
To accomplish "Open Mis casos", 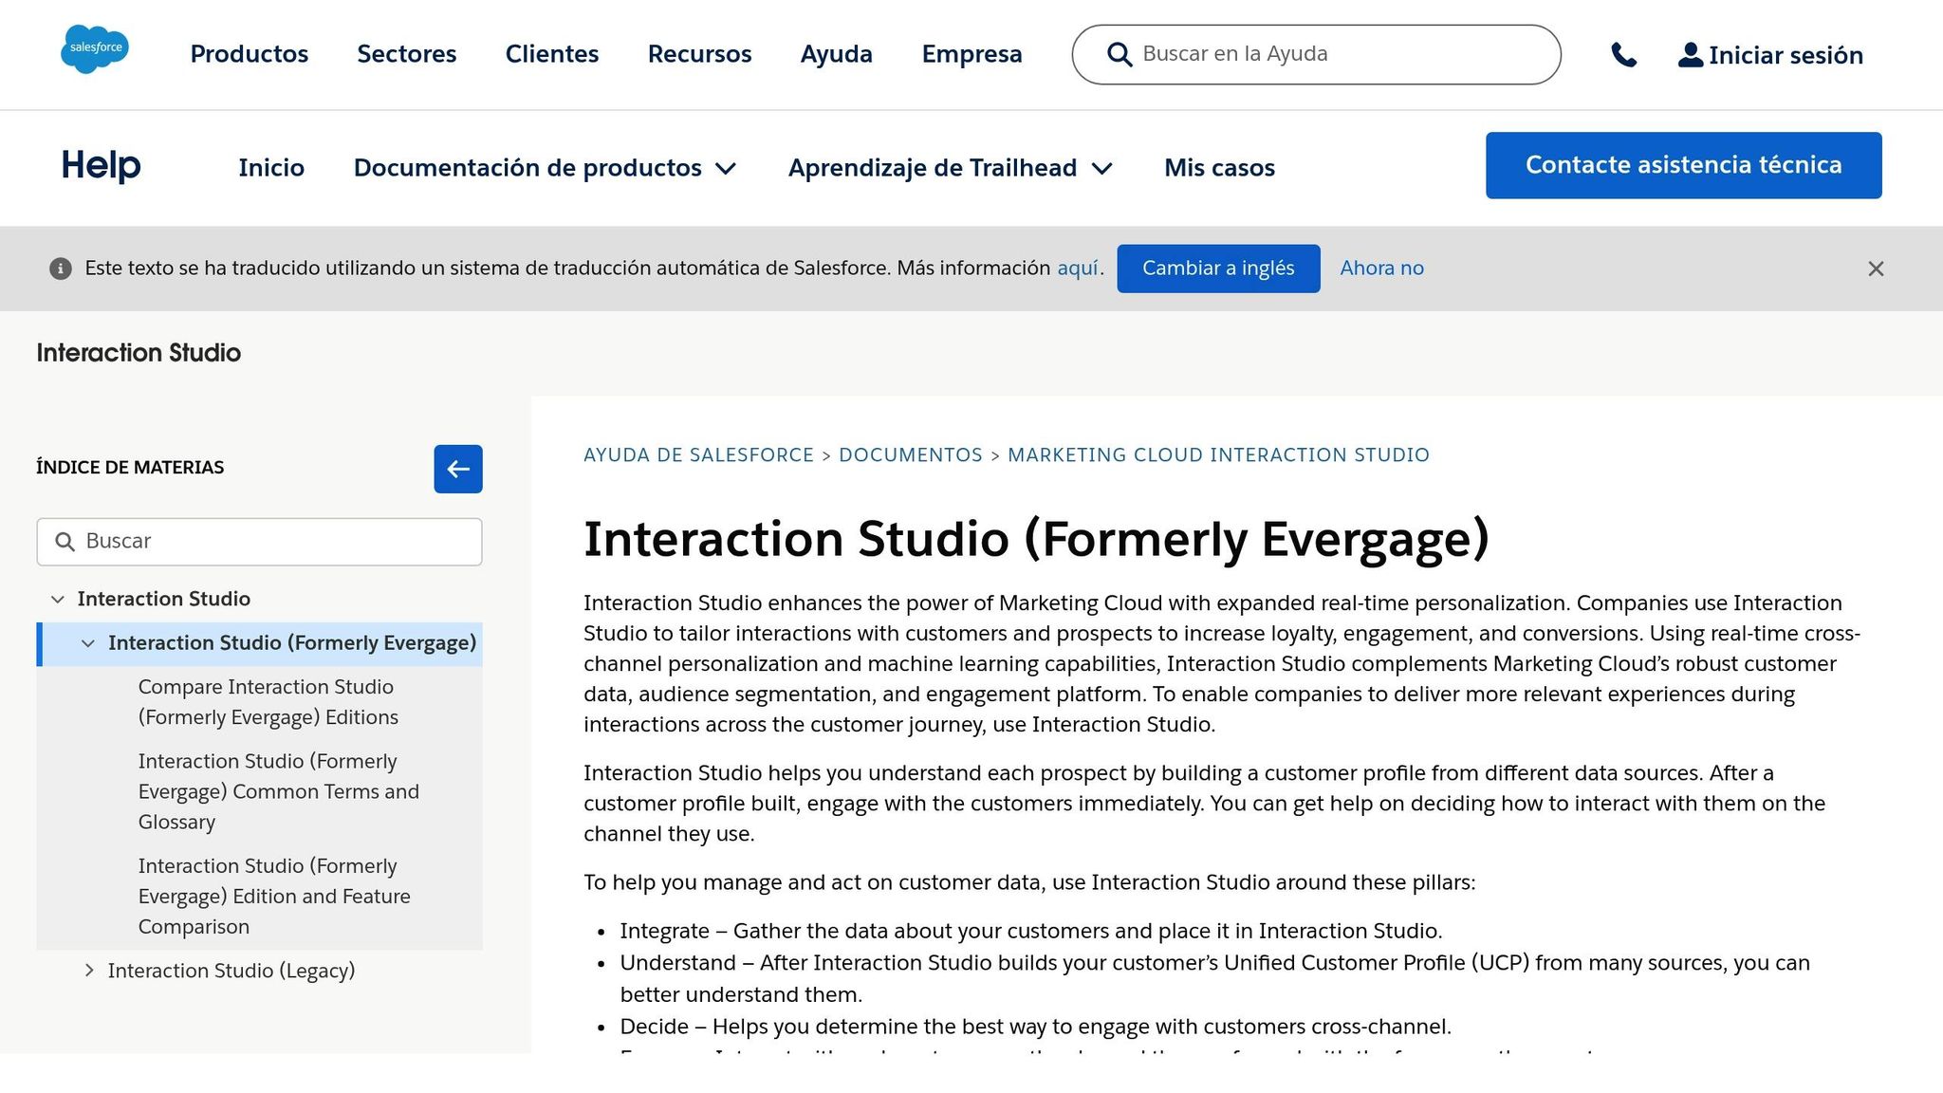I will (1219, 168).
